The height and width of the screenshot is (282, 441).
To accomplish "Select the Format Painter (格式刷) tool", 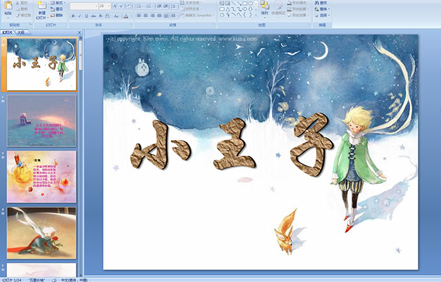I will coord(23,15).
